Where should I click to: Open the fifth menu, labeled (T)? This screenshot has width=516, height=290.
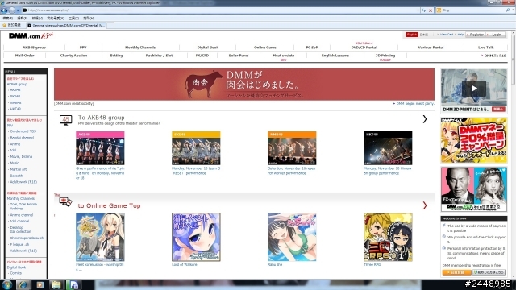pyautogui.click(x=73, y=18)
